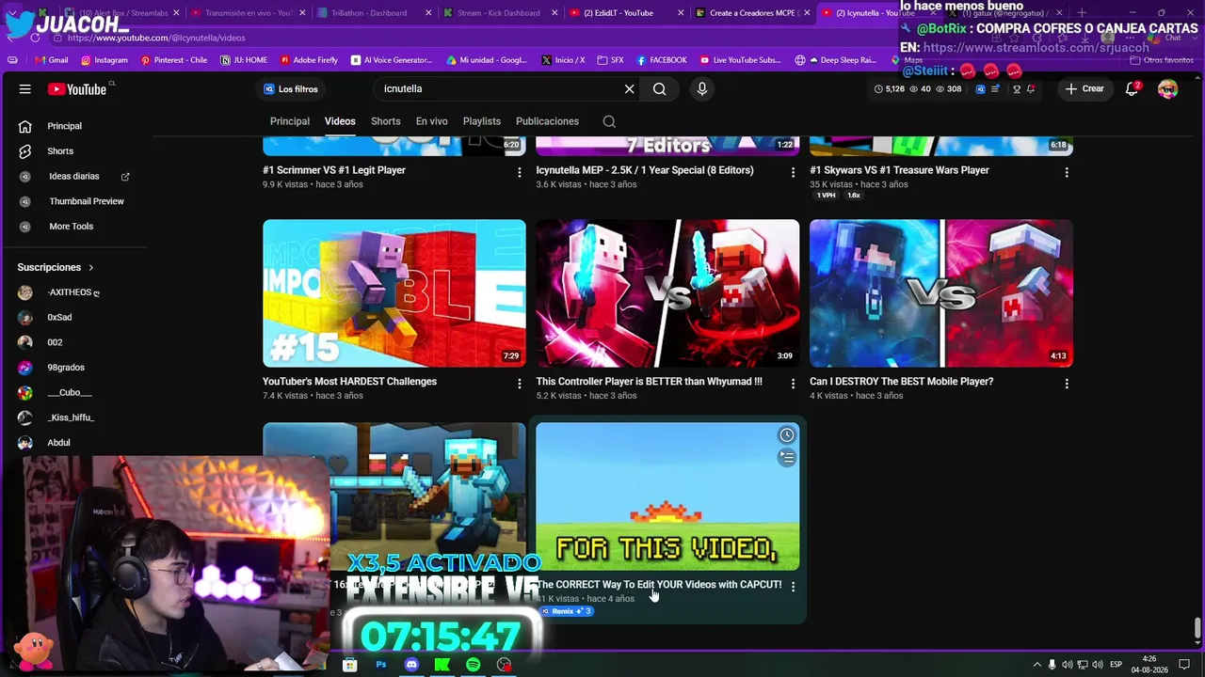The width and height of the screenshot is (1205, 677).
Task: Open the 'En vivo' channel tab
Action: (432, 121)
